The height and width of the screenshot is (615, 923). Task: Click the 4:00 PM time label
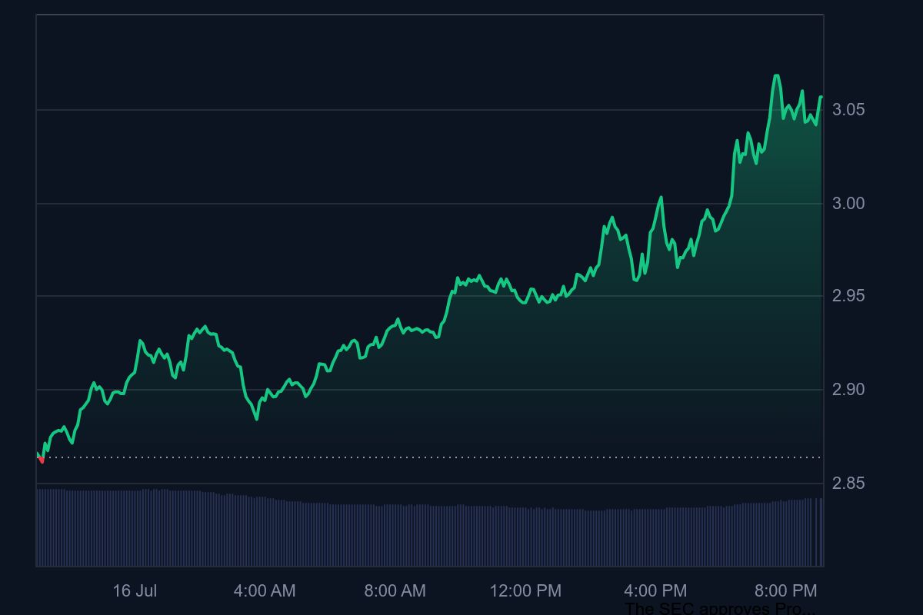pos(655,591)
